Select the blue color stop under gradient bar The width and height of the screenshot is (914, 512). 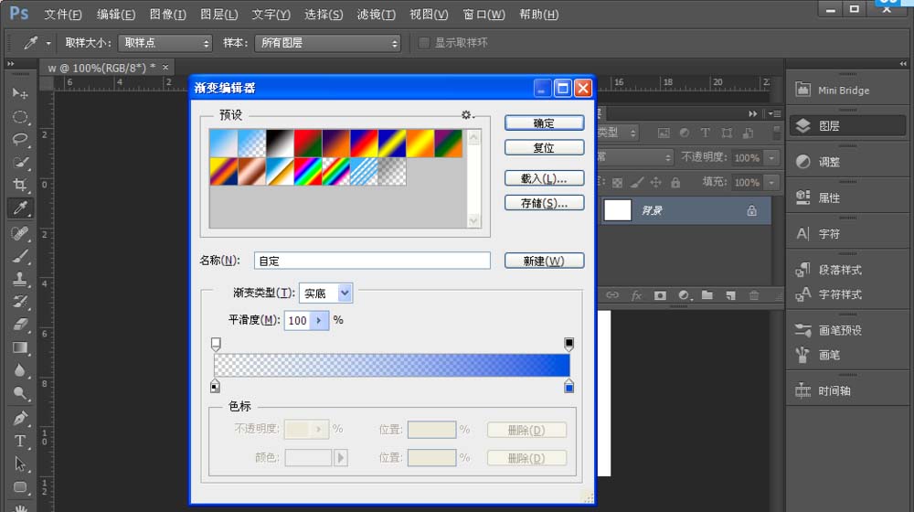569,386
